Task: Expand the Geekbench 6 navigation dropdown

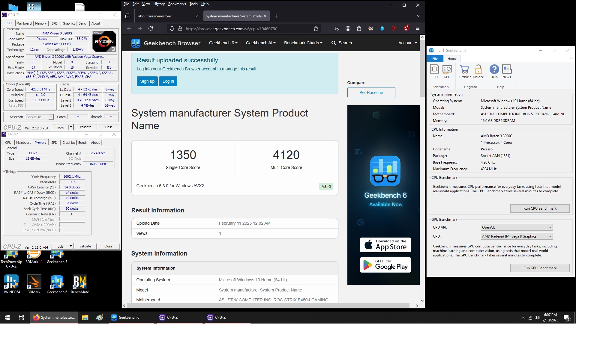Action: (x=223, y=43)
